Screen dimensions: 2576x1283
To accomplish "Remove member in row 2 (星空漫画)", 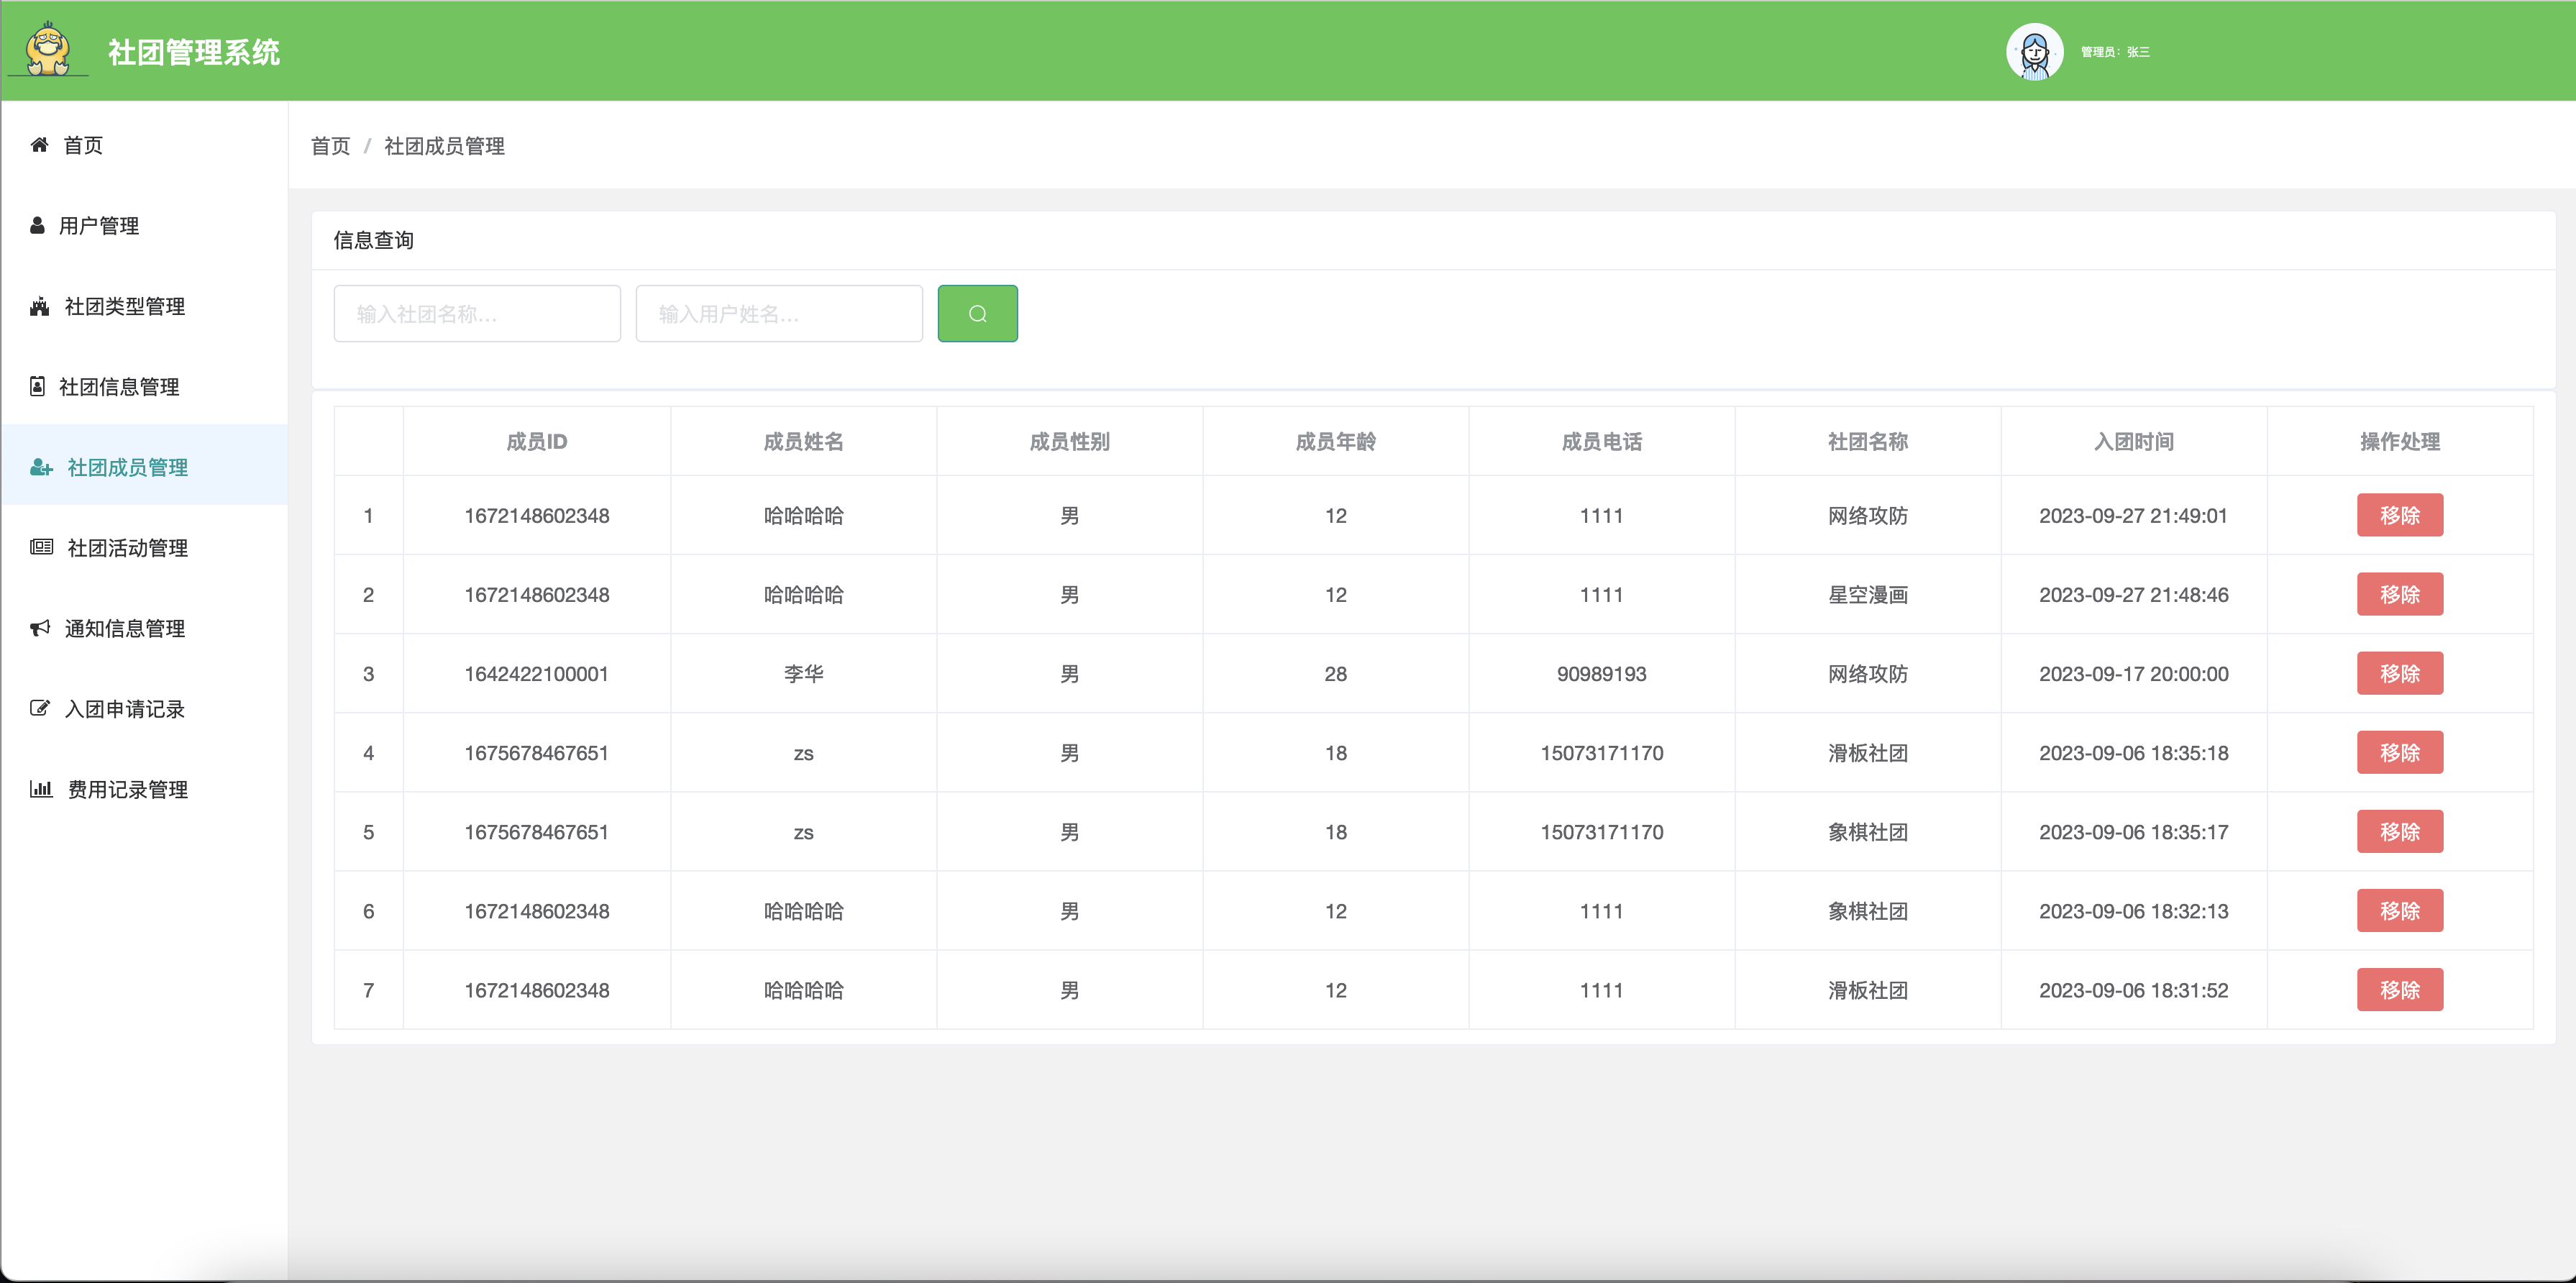I will click(x=2399, y=594).
